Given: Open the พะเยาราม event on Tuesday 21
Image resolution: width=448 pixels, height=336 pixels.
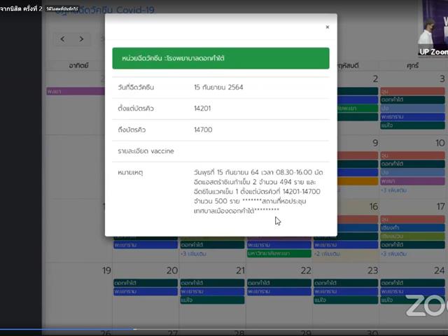Looking at the screenshot, I should [212, 292].
